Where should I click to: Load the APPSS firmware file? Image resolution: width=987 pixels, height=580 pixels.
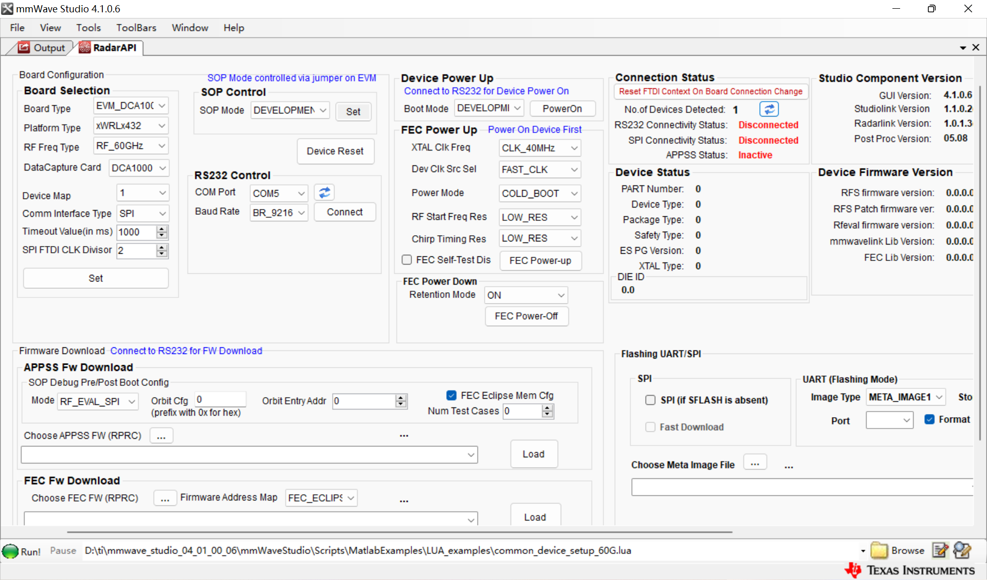534,454
